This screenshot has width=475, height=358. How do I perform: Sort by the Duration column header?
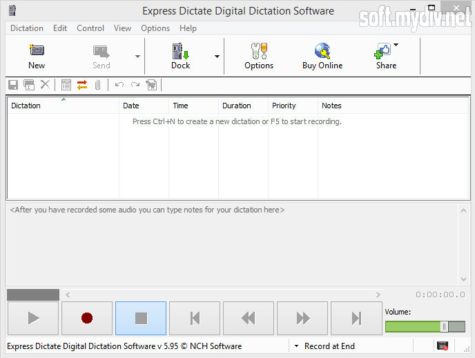(243, 106)
